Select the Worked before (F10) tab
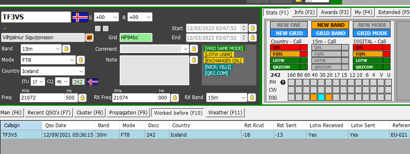The image size is (410, 154). pyautogui.click(x=178, y=113)
